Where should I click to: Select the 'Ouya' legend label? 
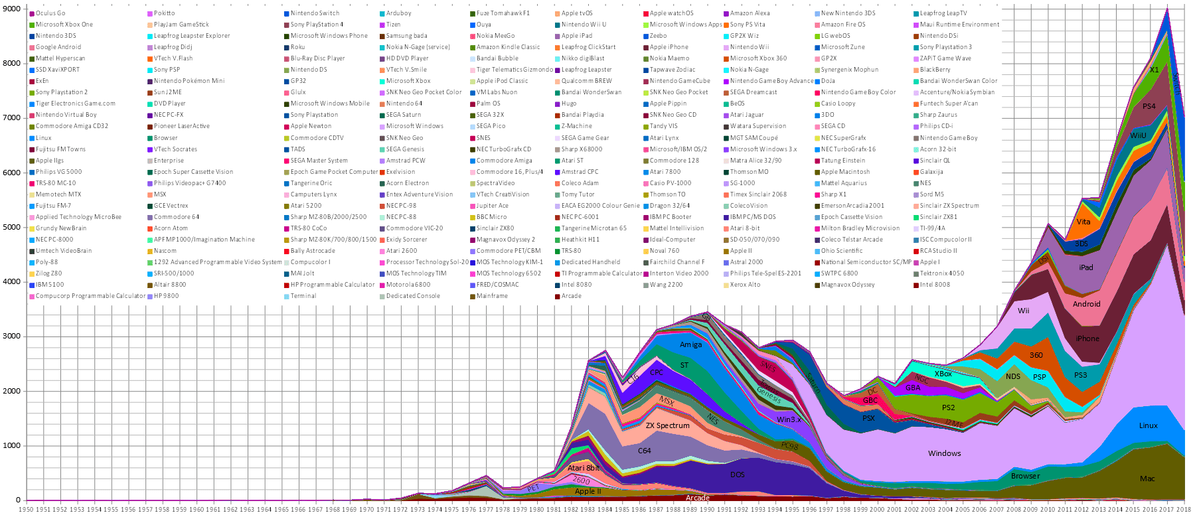484,25
